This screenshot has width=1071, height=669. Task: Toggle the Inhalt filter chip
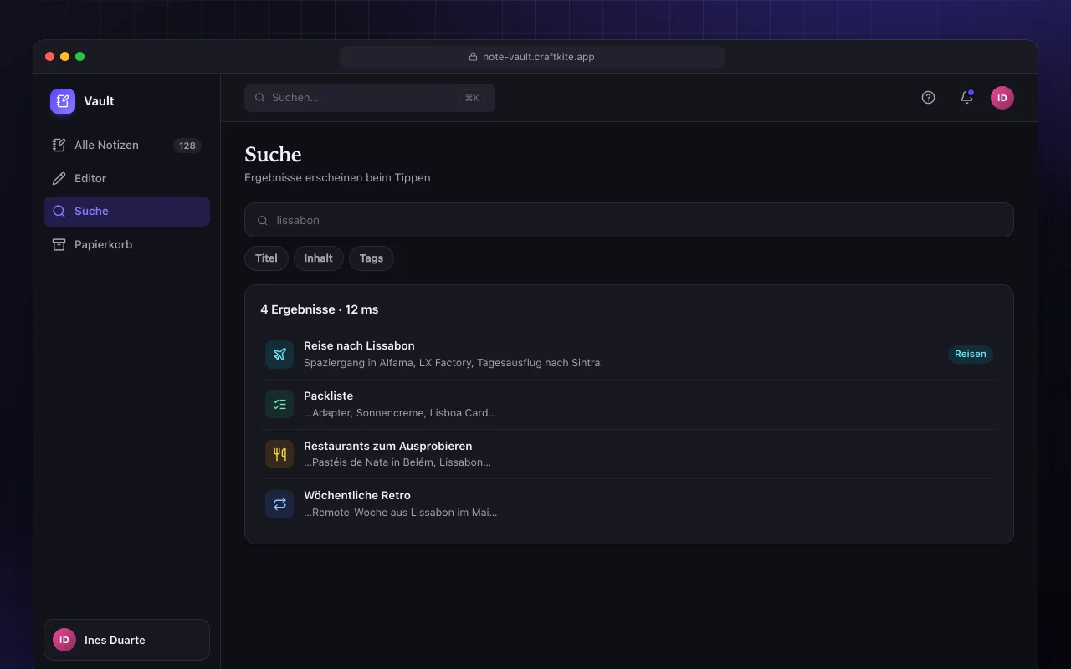tap(318, 258)
